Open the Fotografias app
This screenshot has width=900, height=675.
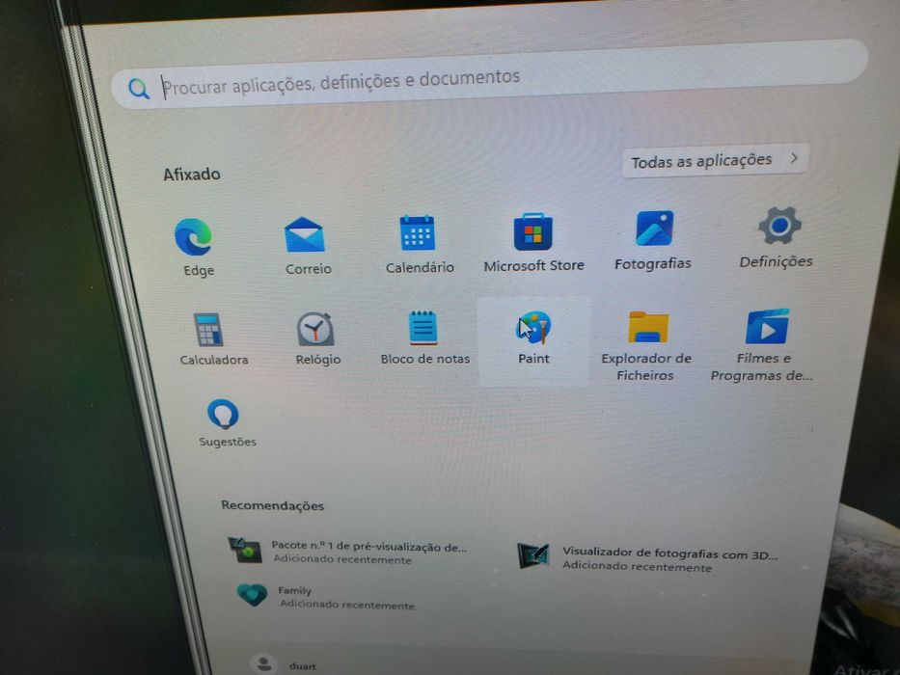[x=653, y=240]
